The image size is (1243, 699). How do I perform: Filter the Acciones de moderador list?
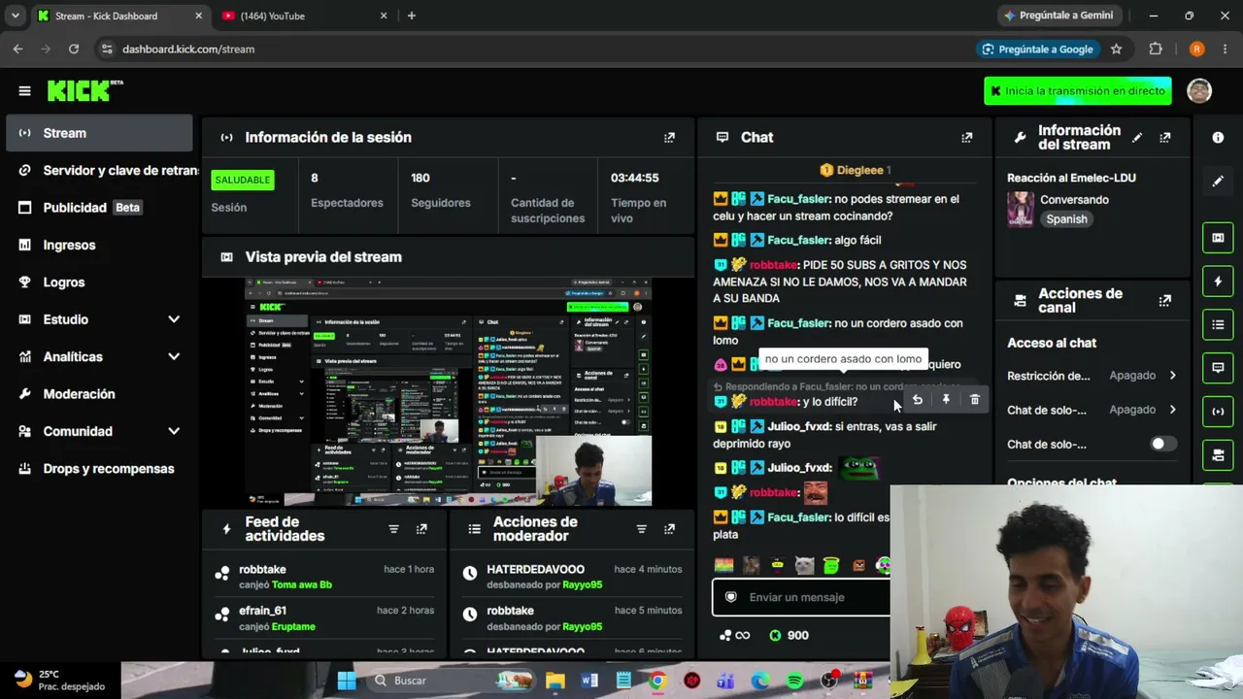pos(641,529)
